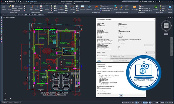Expand the Assign Part Name dropdown
Viewport: 174px width, 104px height.
111,11
